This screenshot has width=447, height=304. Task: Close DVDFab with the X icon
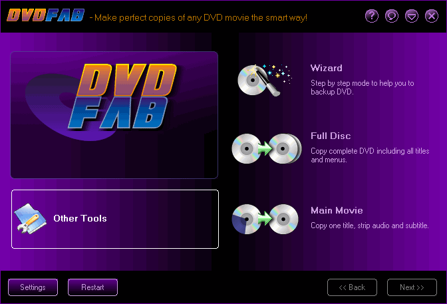(432, 16)
